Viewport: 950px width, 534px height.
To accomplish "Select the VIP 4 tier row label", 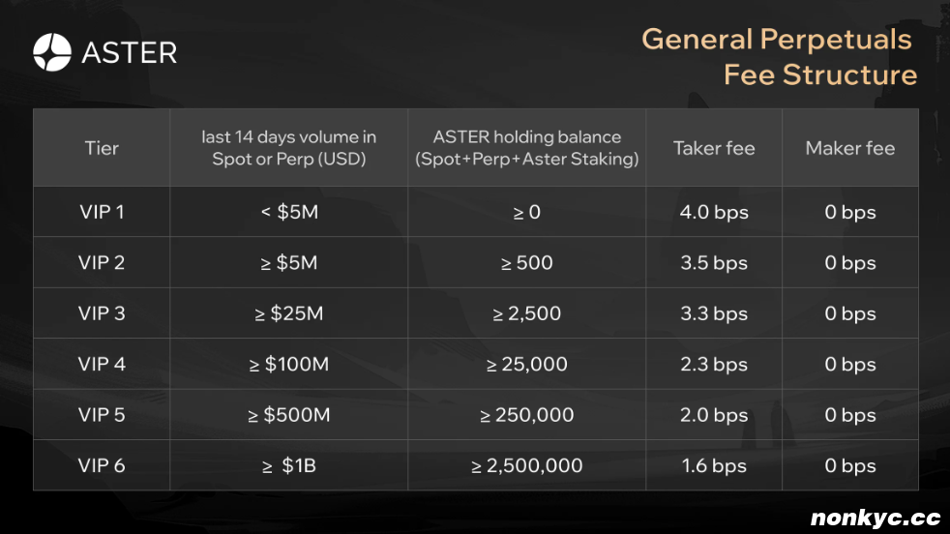I will (102, 364).
